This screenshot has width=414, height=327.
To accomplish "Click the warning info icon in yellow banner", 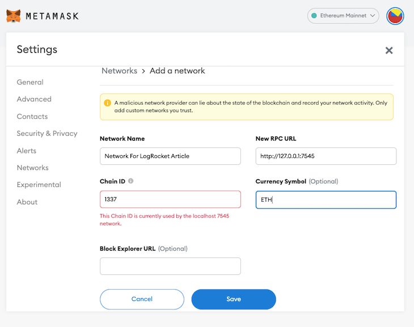I will point(107,103).
